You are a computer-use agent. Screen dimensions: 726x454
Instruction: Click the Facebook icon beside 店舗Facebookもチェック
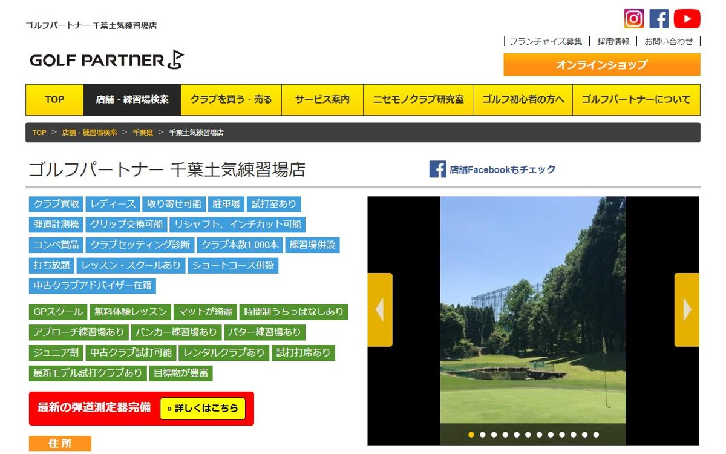point(437,169)
